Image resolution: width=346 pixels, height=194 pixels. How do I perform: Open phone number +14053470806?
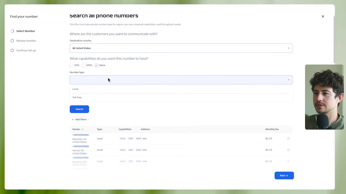[x=81, y=146]
